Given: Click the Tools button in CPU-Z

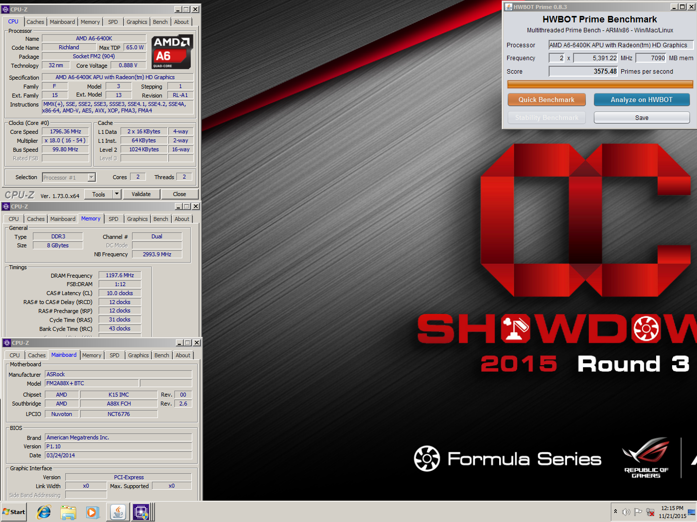Looking at the screenshot, I should click(x=99, y=194).
